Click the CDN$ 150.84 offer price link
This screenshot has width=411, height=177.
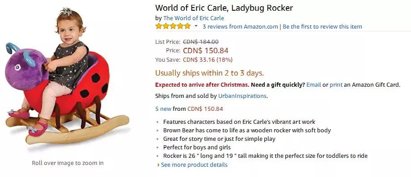tap(205, 109)
